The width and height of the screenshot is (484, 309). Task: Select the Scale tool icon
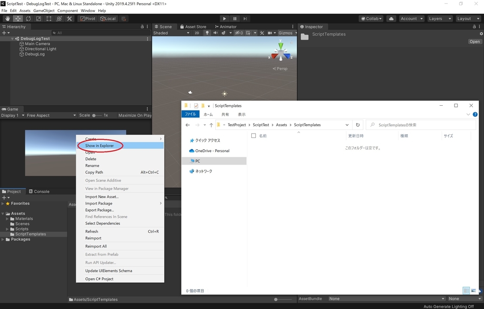pos(39,19)
